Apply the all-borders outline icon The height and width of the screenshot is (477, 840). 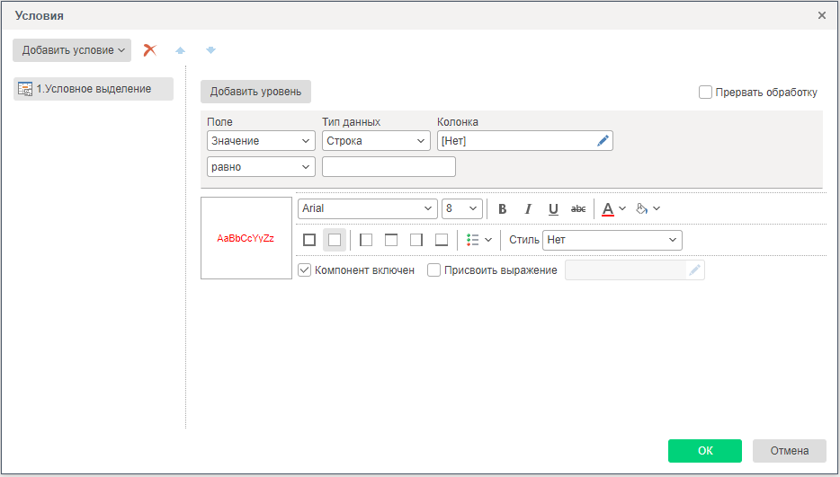click(x=309, y=240)
